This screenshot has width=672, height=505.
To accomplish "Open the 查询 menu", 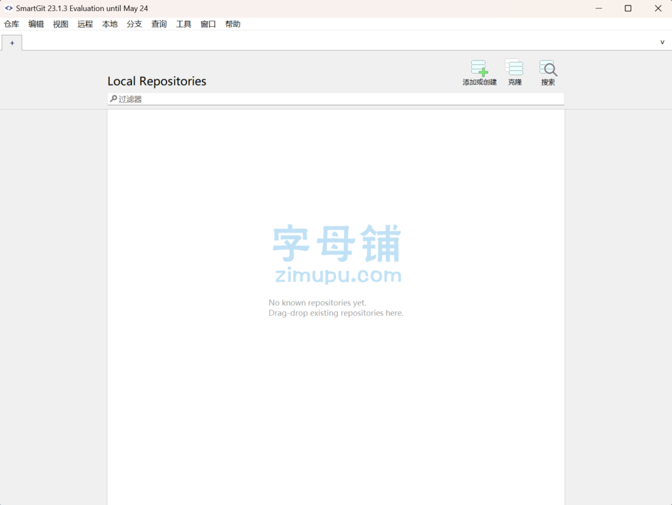I will coord(159,24).
